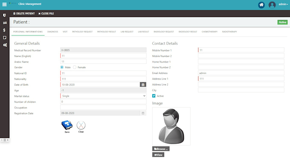290x160 pixels.
Task: Open the Chemotherapy tab
Action: coord(209,32)
